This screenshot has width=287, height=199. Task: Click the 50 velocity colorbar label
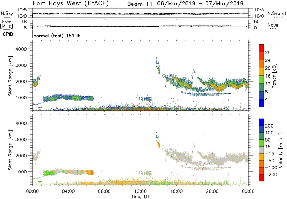point(268,140)
